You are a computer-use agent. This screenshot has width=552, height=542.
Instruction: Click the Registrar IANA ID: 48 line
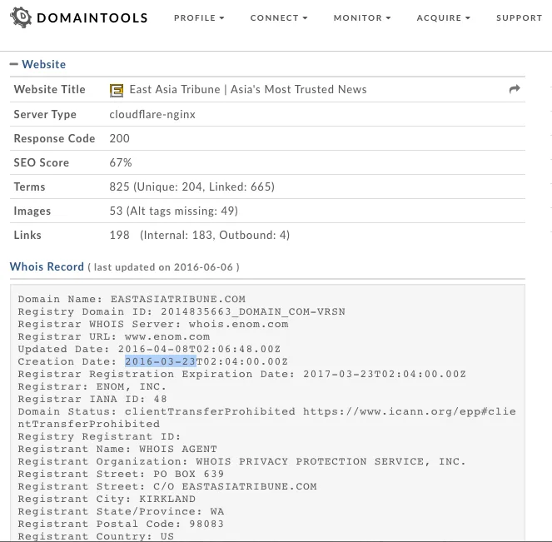point(92,399)
